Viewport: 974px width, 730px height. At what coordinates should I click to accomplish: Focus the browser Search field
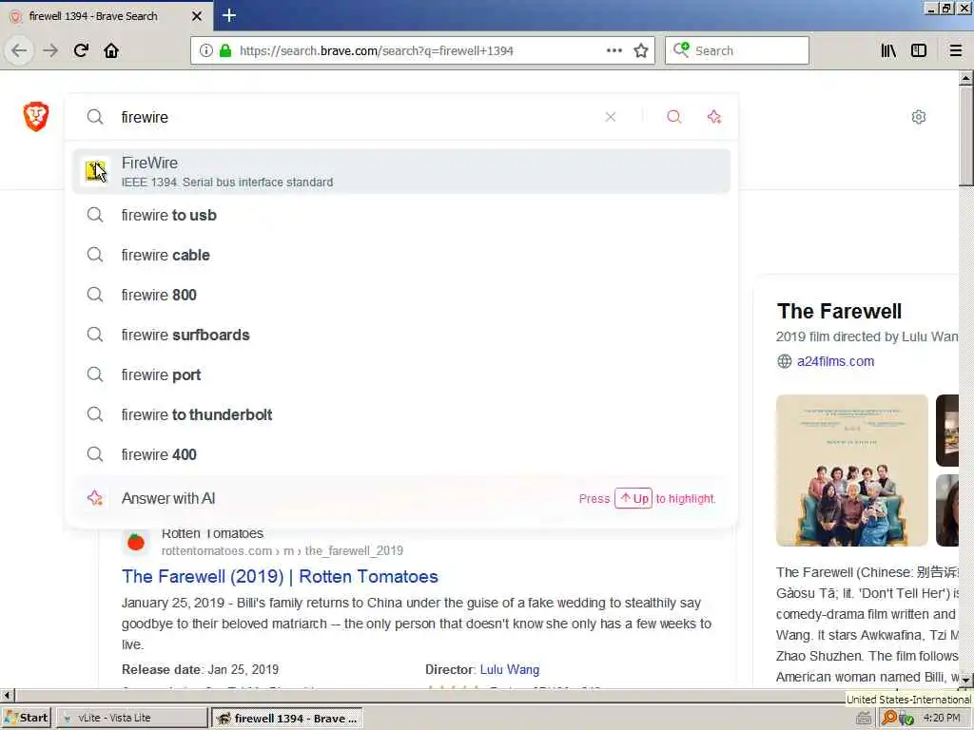coord(737,50)
